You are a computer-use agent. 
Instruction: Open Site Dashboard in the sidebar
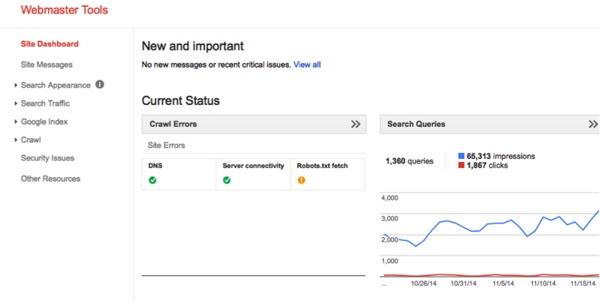tap(49, 44)
